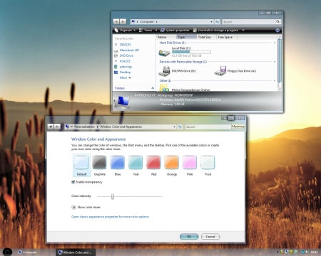Switch to the Computer taskbar item
The image size is (321, 256).
point(28,252)
